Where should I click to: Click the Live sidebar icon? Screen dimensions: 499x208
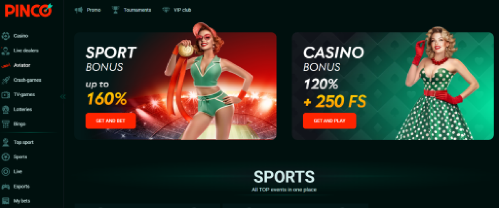click(5, 171)
